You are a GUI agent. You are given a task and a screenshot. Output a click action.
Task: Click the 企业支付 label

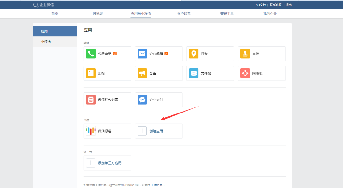pyautogui.click(x=156, y=100)
